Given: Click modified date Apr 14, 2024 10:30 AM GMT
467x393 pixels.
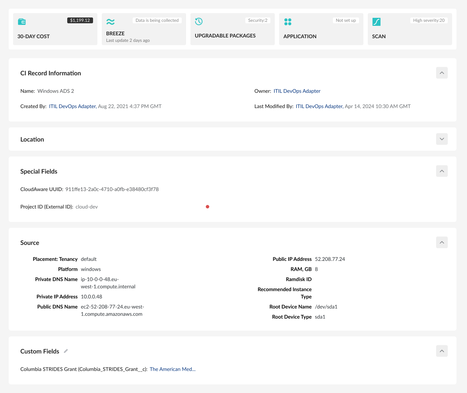Looking at the screenshot, I should click(378, 106).
